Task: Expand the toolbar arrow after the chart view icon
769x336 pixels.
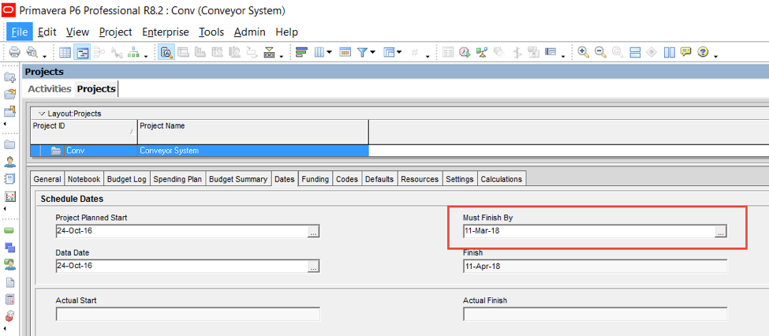Action: tap(146, 55)
